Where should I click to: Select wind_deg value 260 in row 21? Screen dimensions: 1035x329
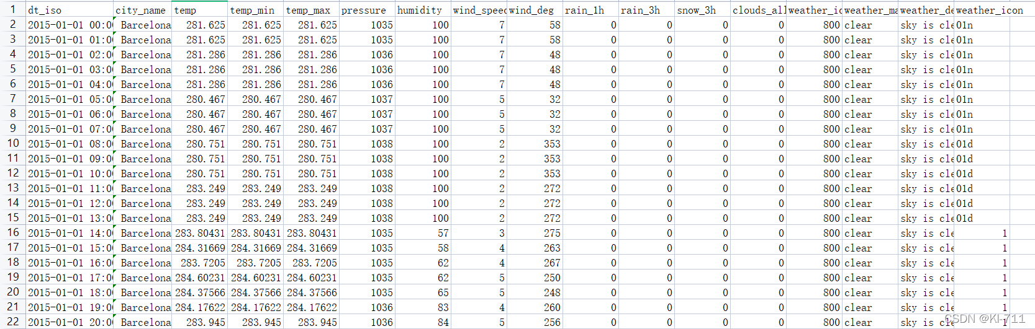click(x=535, y=307)
